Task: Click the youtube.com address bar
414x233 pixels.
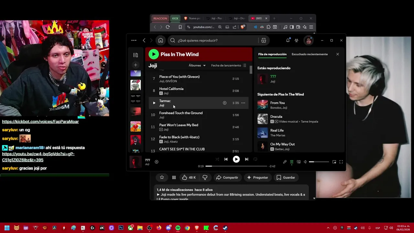Action: click(203, 27)
